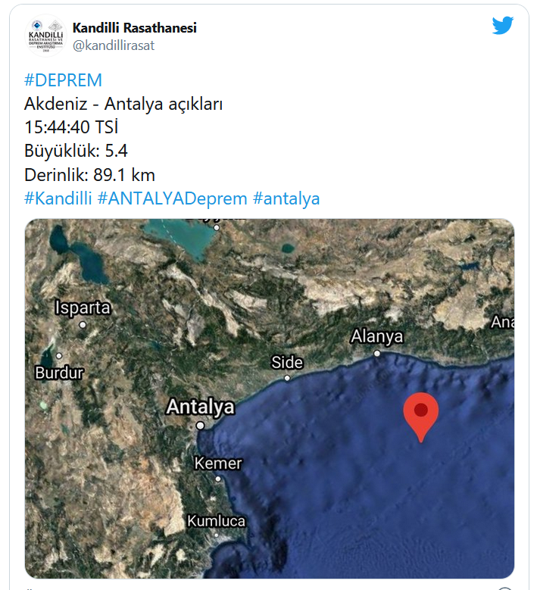This screenshot has width=537, height=590.
Task: Click the Antalya label on map
Action: point(201,407)
